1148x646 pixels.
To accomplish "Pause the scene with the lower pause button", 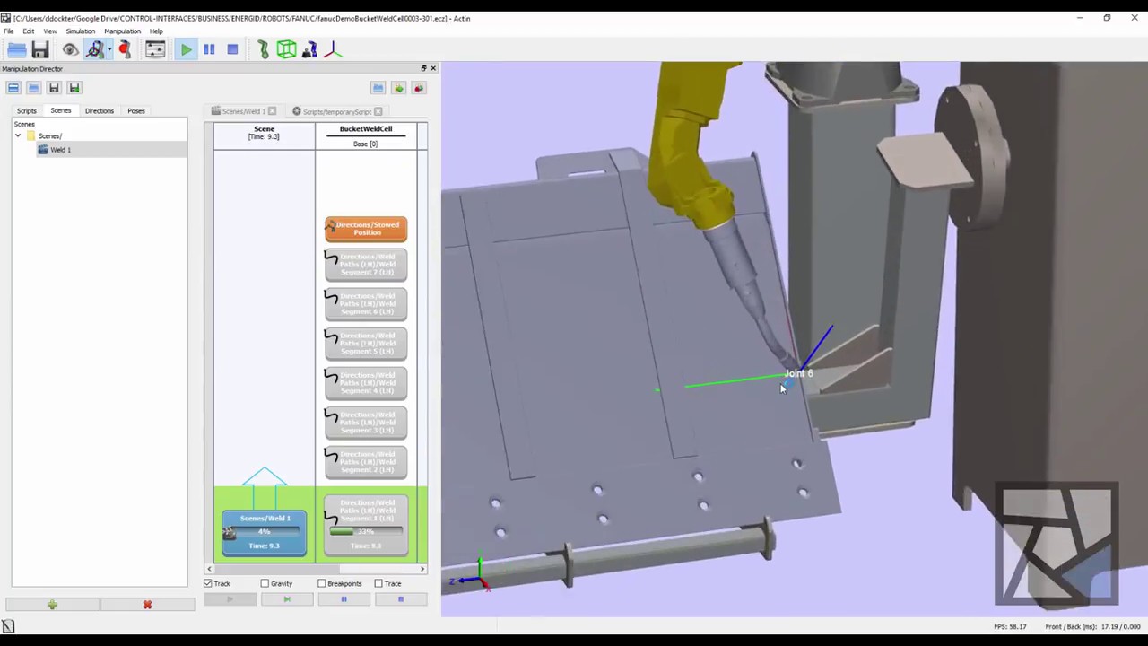I will 344,599.
